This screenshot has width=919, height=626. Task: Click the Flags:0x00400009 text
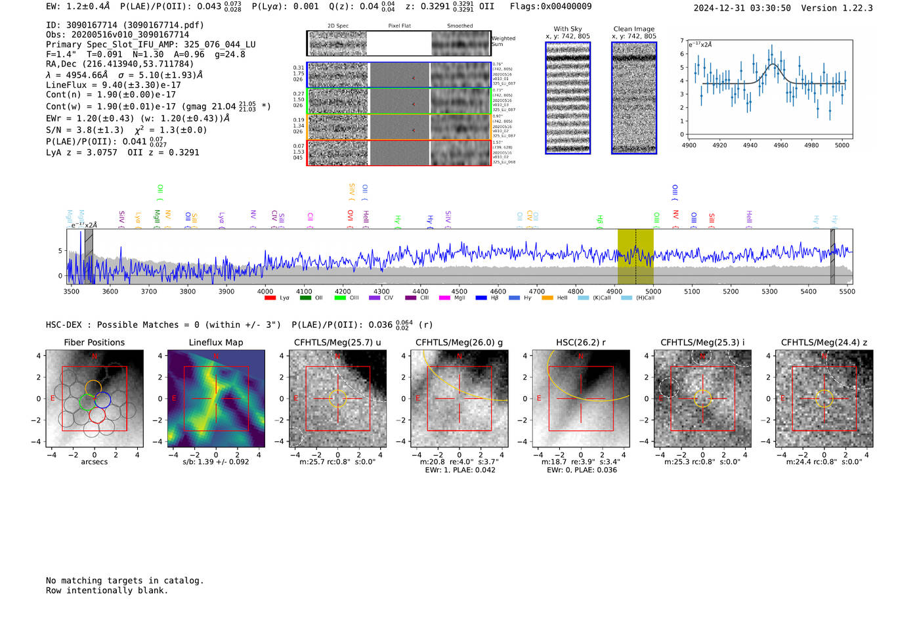(x=551, y=7)
